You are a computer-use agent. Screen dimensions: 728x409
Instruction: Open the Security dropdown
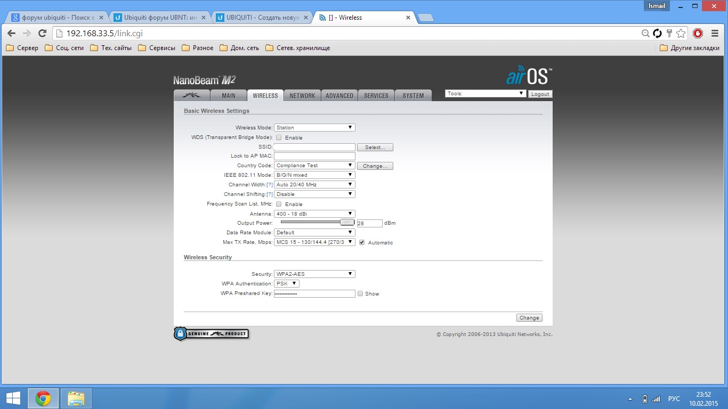point(314,274)
